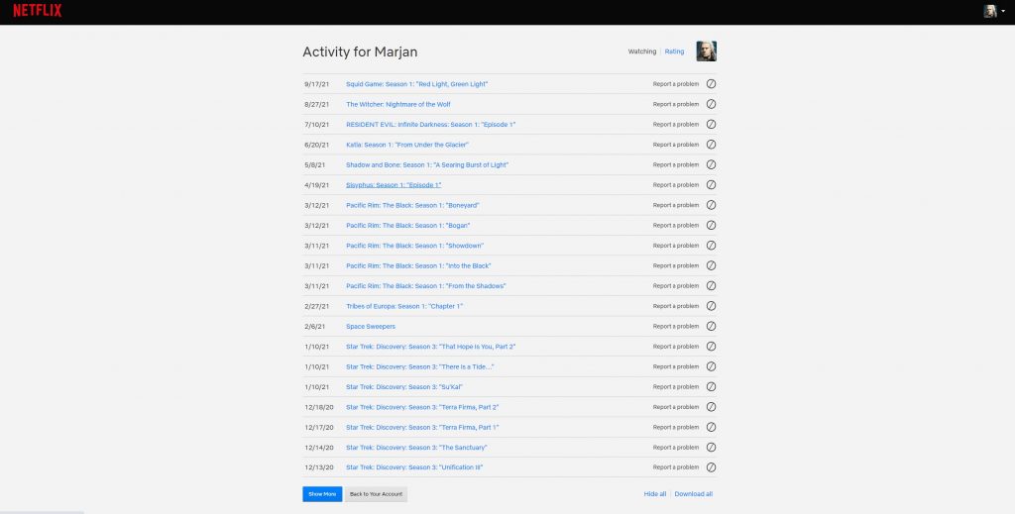Open the Sisyphus Season 1 Episode 1 link
The image size is (1015, 514).
[394, 185]
